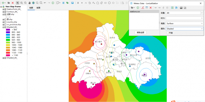Select the pan hand tool
The image size is (205, 102).
click(29, 3)
